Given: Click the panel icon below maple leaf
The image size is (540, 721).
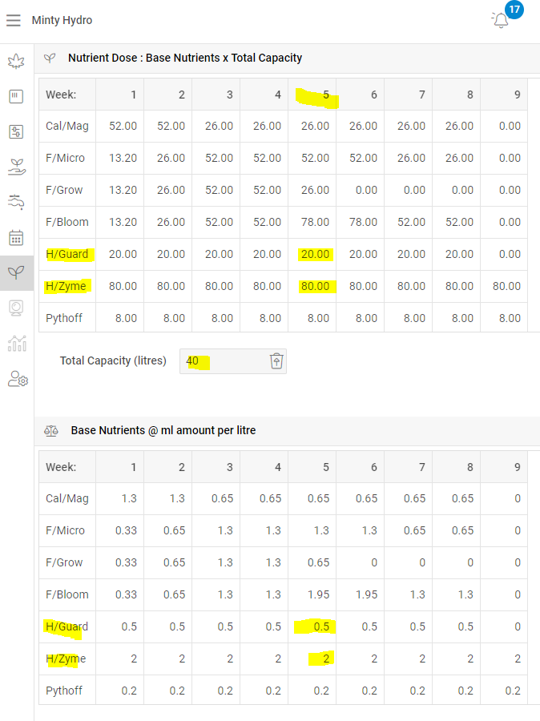Looking at the screenshot, I should tap(16, 97).
